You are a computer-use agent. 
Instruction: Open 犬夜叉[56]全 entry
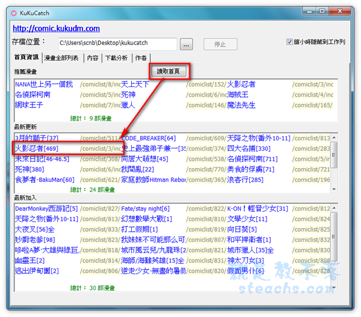pos(35,229)
